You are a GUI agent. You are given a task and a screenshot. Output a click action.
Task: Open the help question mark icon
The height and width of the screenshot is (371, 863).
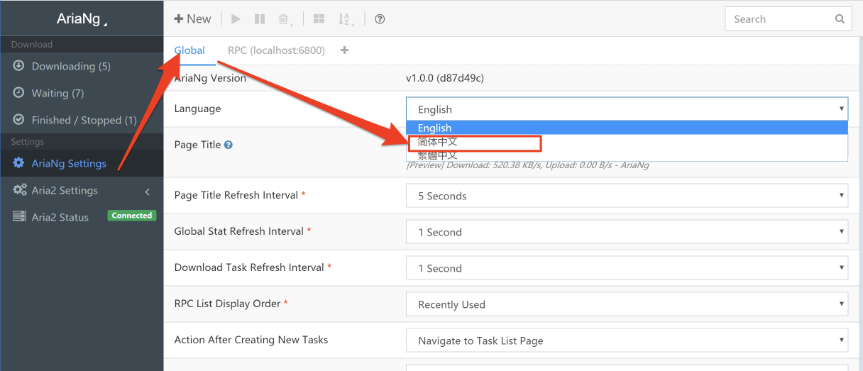pos(380,19)
